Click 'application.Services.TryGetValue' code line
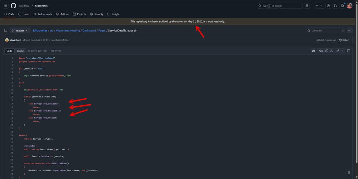 [x=63, y=170]
